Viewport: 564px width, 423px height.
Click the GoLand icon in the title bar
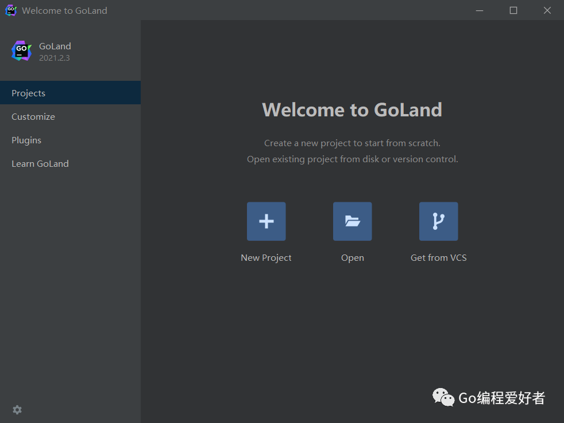pos(11,10)
